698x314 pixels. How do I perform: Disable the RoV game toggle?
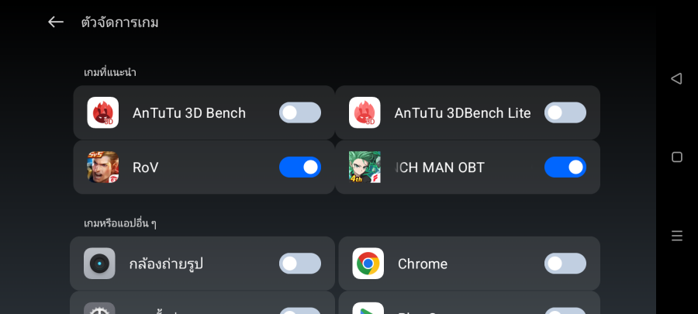coord(300,167)
